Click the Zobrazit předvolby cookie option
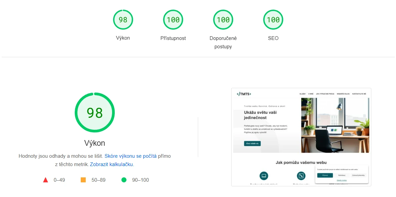The height and width of the screenshot is (197, 396). point(358,175)
